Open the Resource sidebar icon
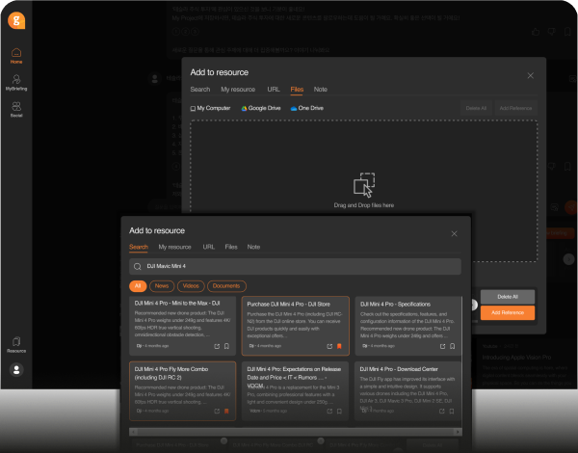The height and width of the screenshot is (453, 578). 16,344
